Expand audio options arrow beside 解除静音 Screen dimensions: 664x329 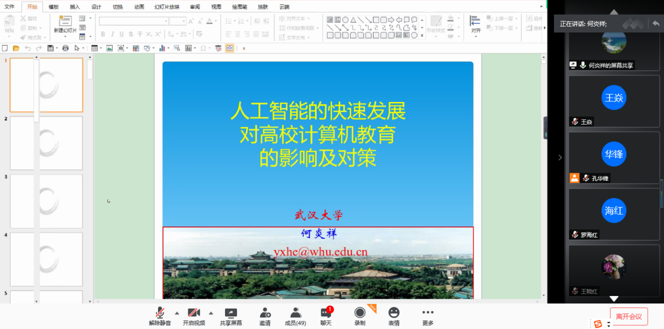[177, 313]
